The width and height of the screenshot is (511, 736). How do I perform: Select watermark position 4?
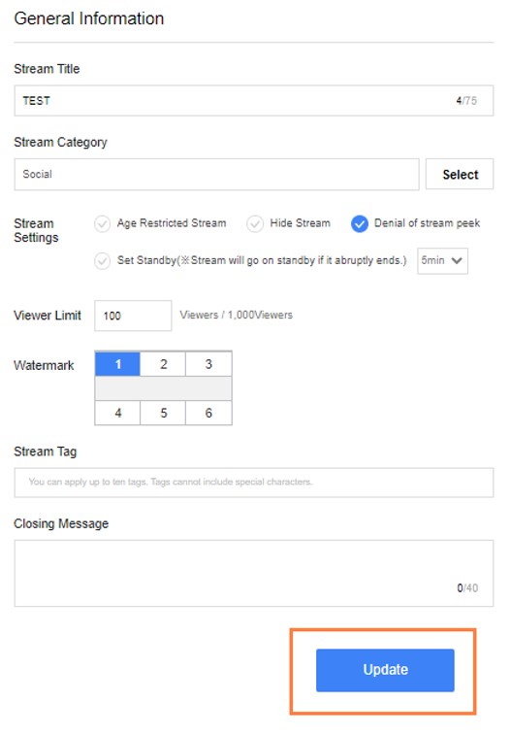click(117, 413)
